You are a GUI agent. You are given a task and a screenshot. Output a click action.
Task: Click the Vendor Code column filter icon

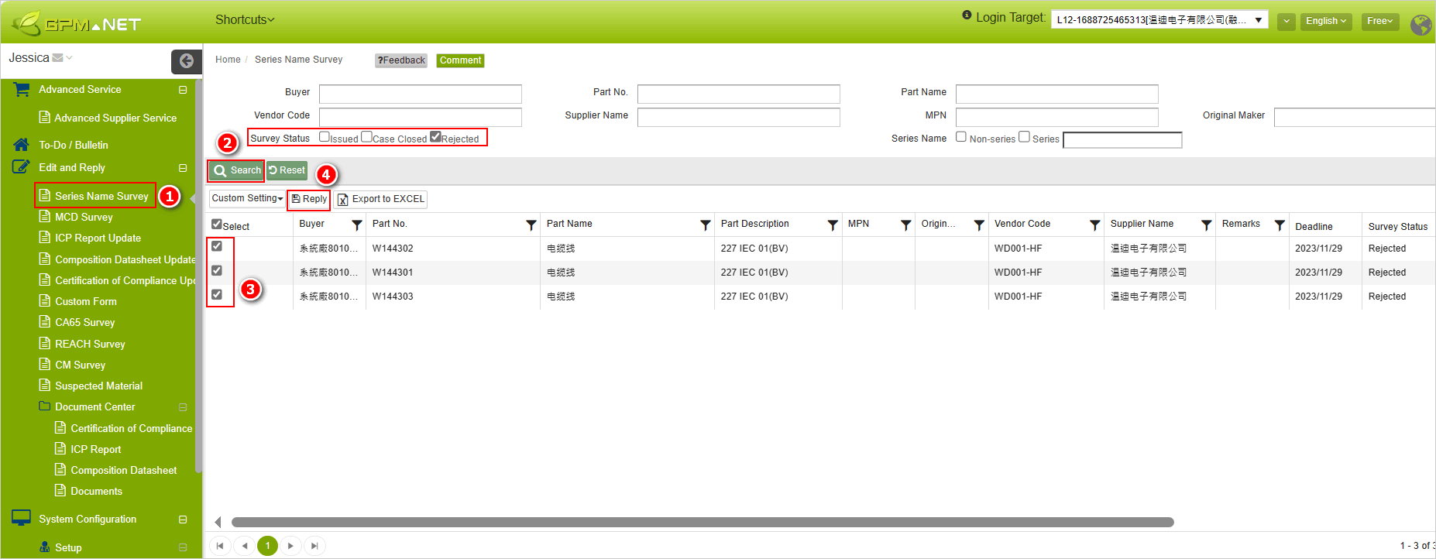pos(1094,225)
